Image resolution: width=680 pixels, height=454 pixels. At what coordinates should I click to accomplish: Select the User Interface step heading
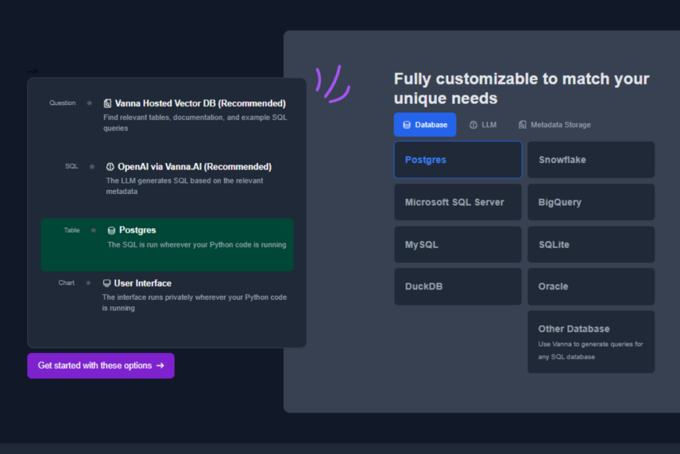pos(143,283)
